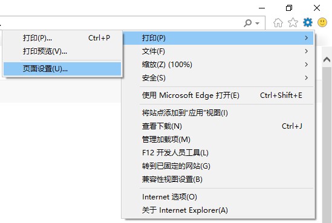Expand the 文件(F) submenu arrow
This screenshot has height=223, width=332.
[x=306, y=51]
